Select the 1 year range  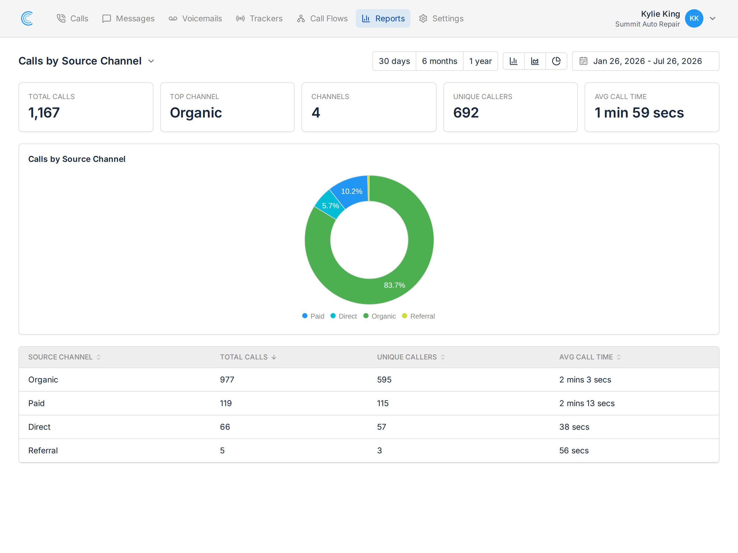tap(480, 61)
